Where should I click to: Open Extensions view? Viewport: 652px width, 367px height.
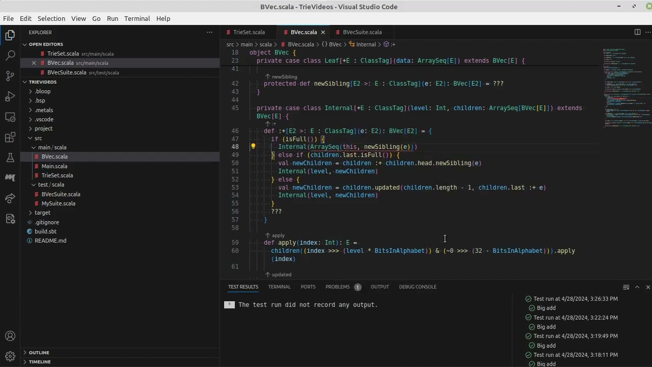pyautogui.click(x=10, y=137)
